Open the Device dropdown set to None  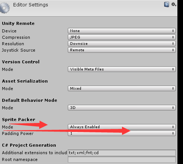pos(122,31)
